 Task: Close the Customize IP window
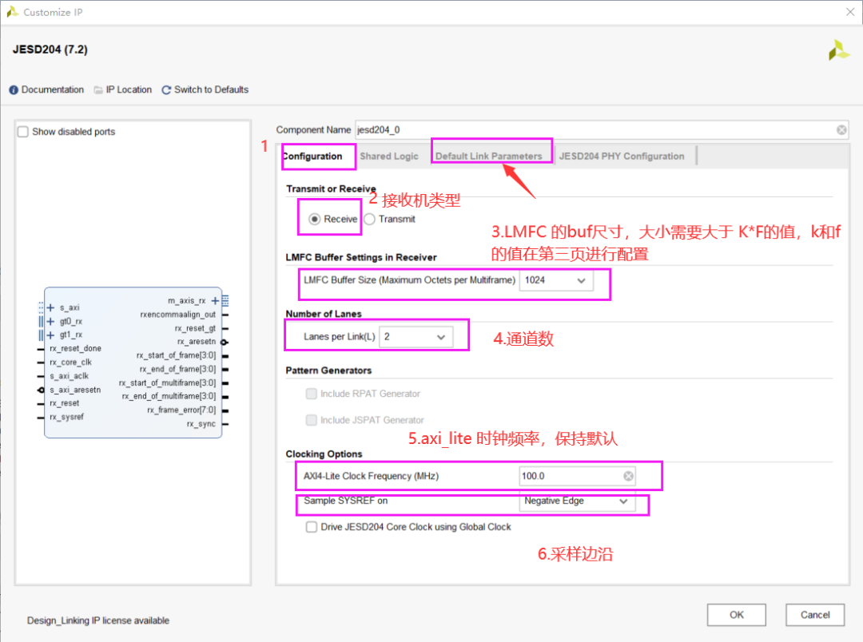pyautogui.click(x=850, y=12)
